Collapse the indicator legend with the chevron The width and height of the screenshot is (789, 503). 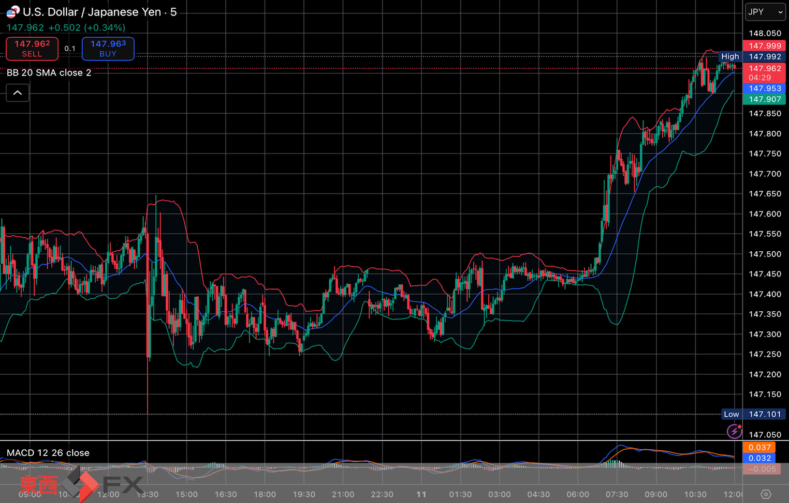pos(18,93)
